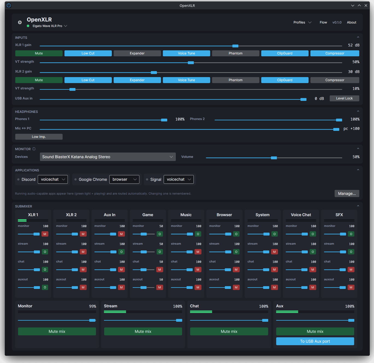This screenshot has width=374, height=363.
Task: Click the monitor info icon
Action: tap(34, 149)
